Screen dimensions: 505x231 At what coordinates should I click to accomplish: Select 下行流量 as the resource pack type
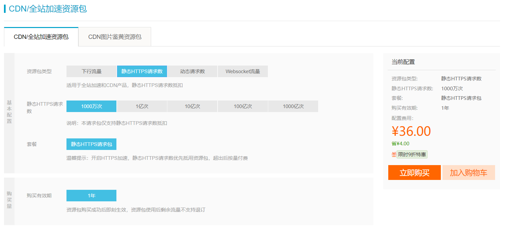pyautogui.click(x=92, y=72)
